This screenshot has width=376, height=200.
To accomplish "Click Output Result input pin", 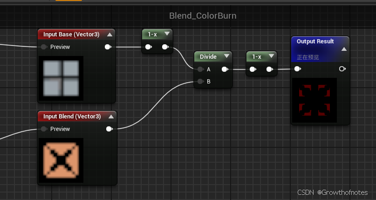I will point(298,69).
